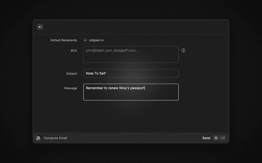The width and height of the screenshot is (262, 163).
Task: Click empty space below the Message box
Action: coord(131,116)
